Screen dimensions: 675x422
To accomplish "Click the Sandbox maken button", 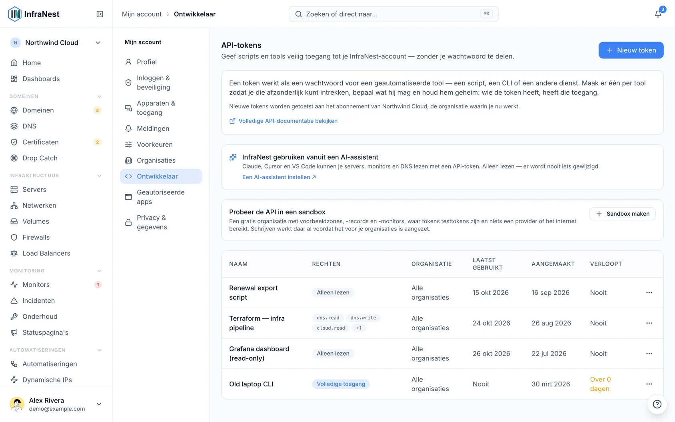I will (622, 214).
